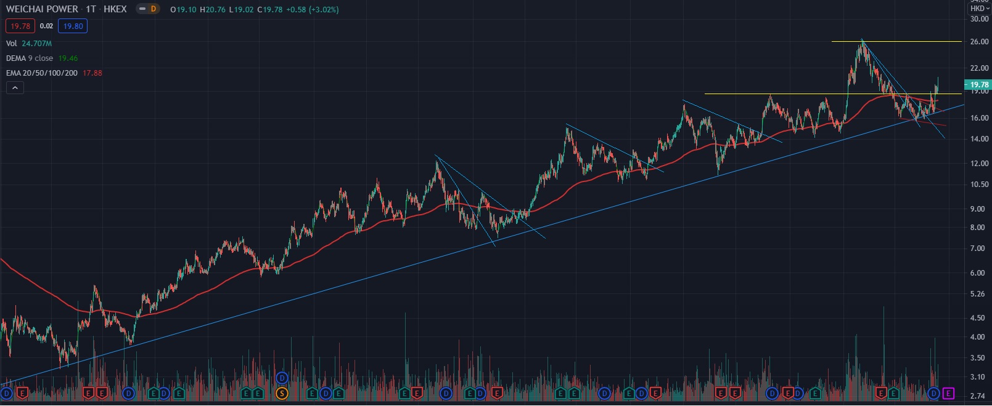Click the blue D marker beside the purple E
This screenshot has height=406, width=992.
pos(933,393)
